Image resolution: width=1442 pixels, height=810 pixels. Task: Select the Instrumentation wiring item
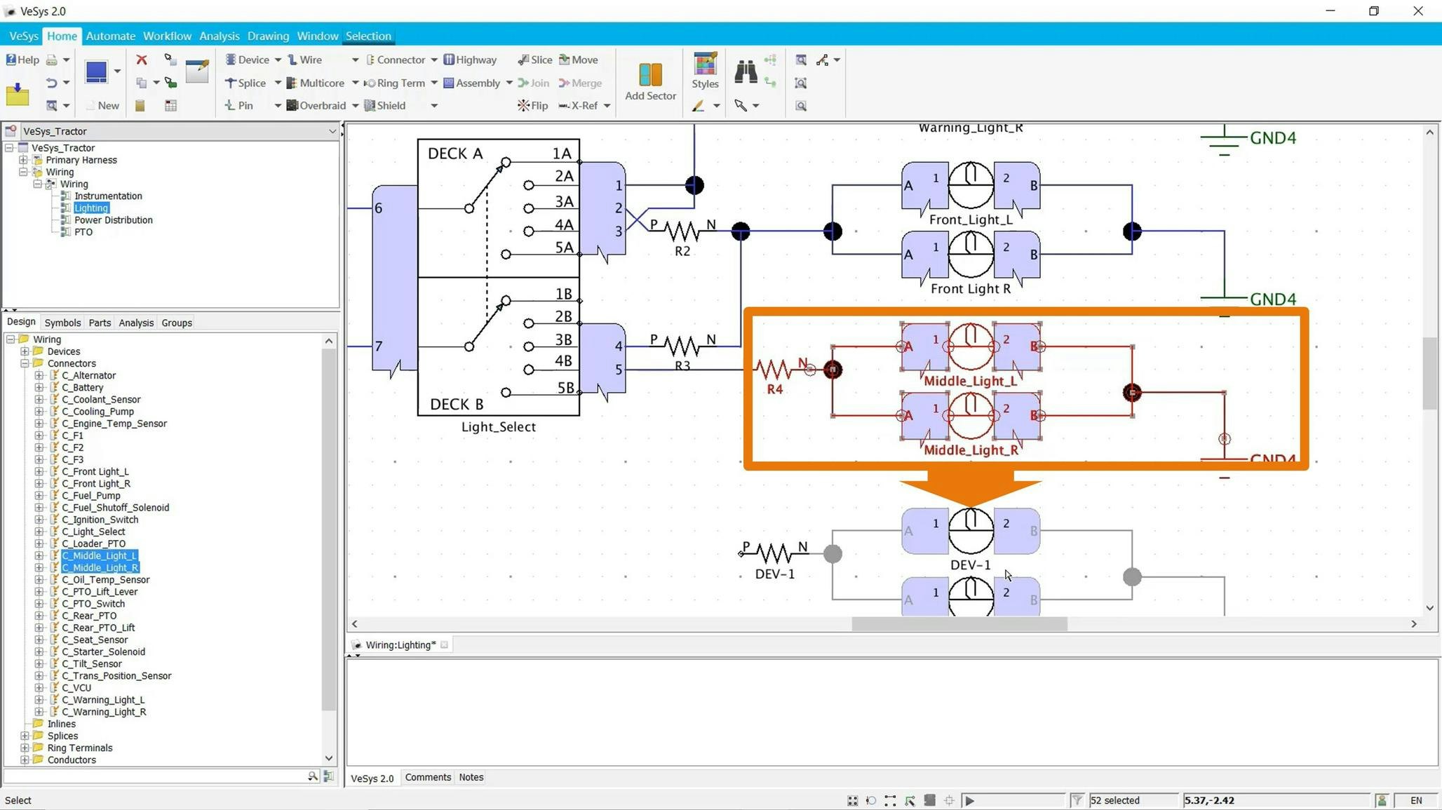point(107,196)
